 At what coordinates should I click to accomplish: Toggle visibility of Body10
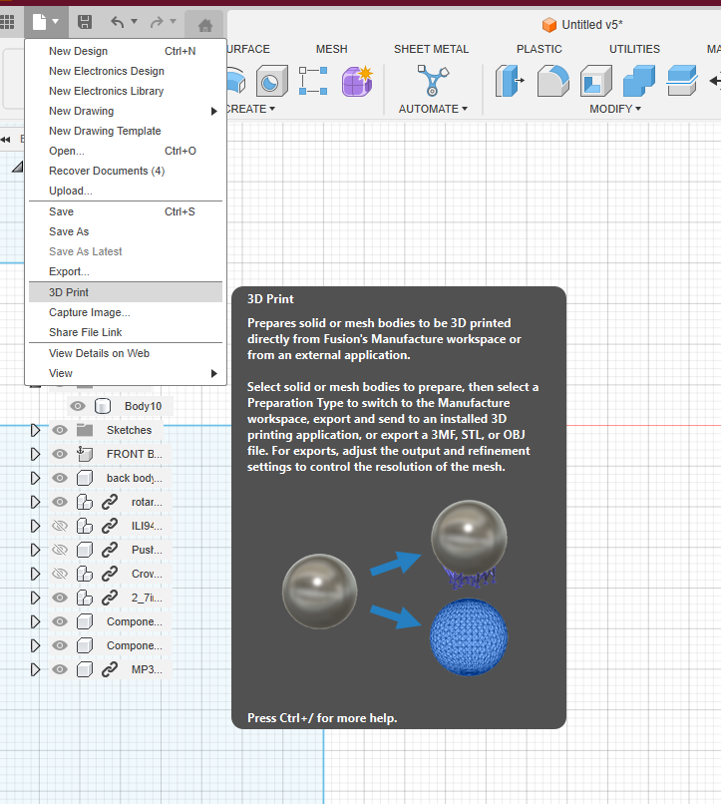click(x=78, y=406)
